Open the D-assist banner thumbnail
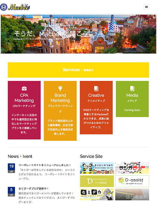 click(132, 181)
